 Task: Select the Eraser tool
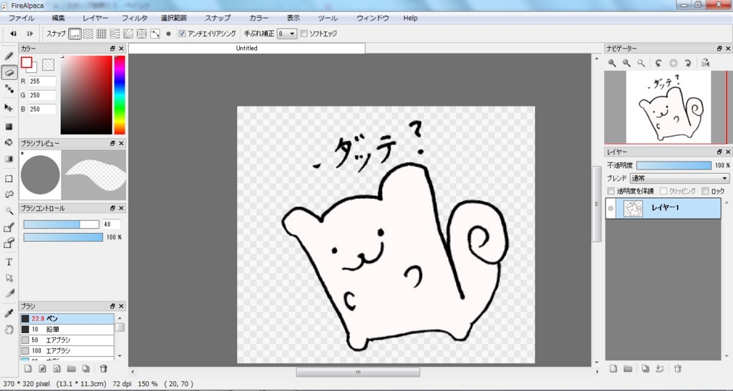click(9, 72)
